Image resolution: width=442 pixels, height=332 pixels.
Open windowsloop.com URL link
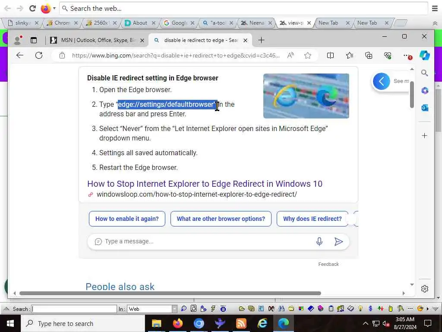197,195
